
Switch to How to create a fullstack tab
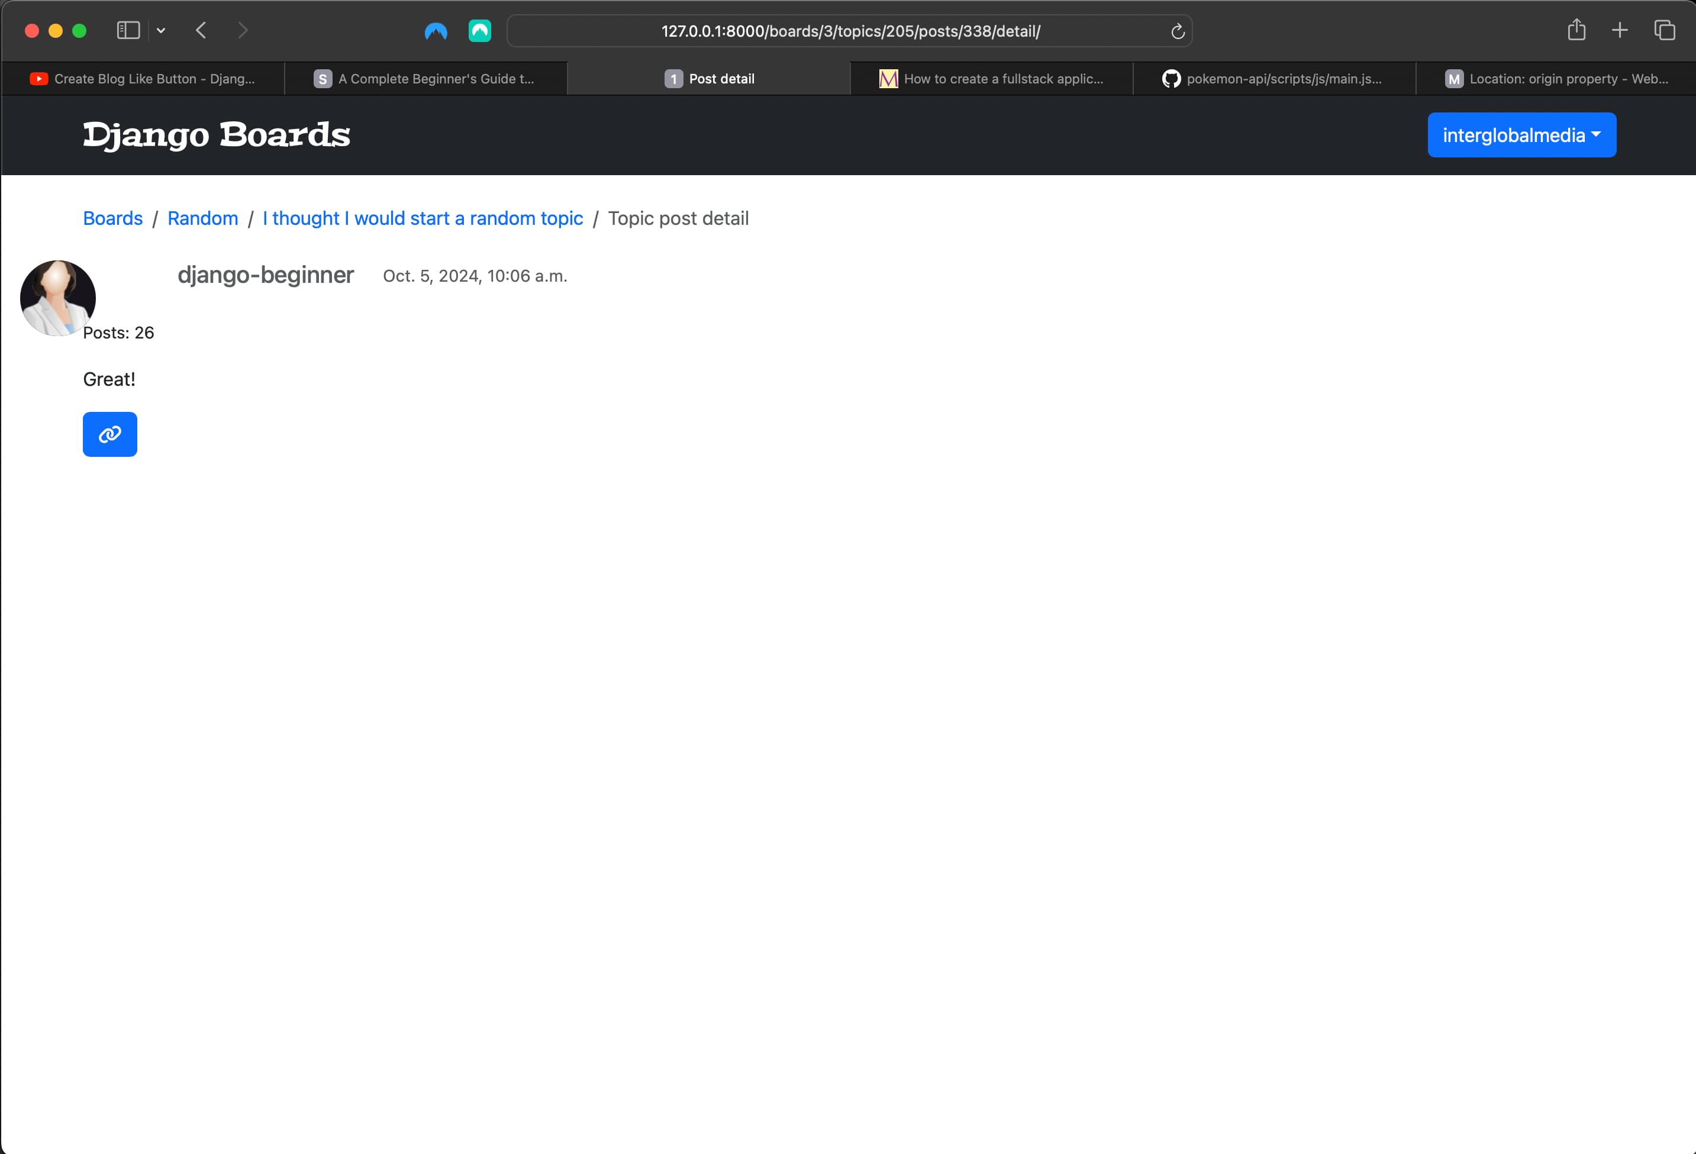coord(991,79)
